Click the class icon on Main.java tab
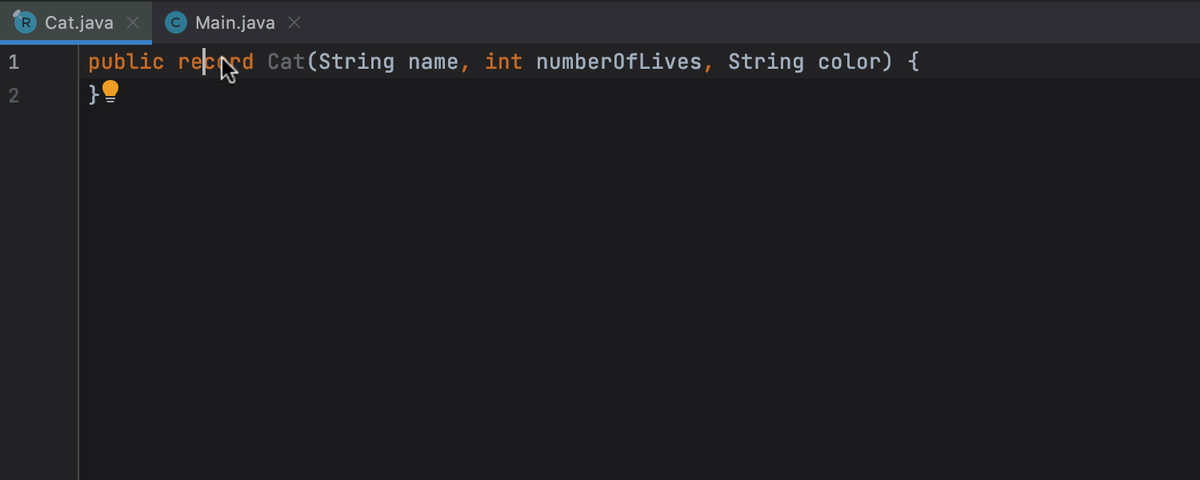The height and width of the screenshot is (480, 1200). pyautogui.click(x=174, y=22)
